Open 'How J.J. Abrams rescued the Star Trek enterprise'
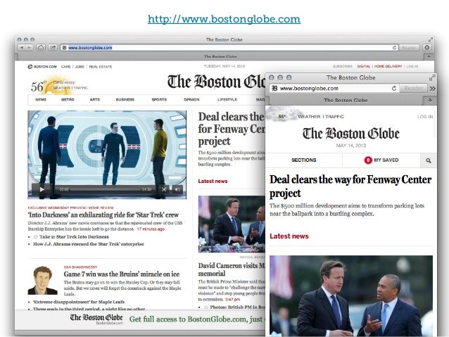Viewport: 449px width, 337px height. click(89, 244)
